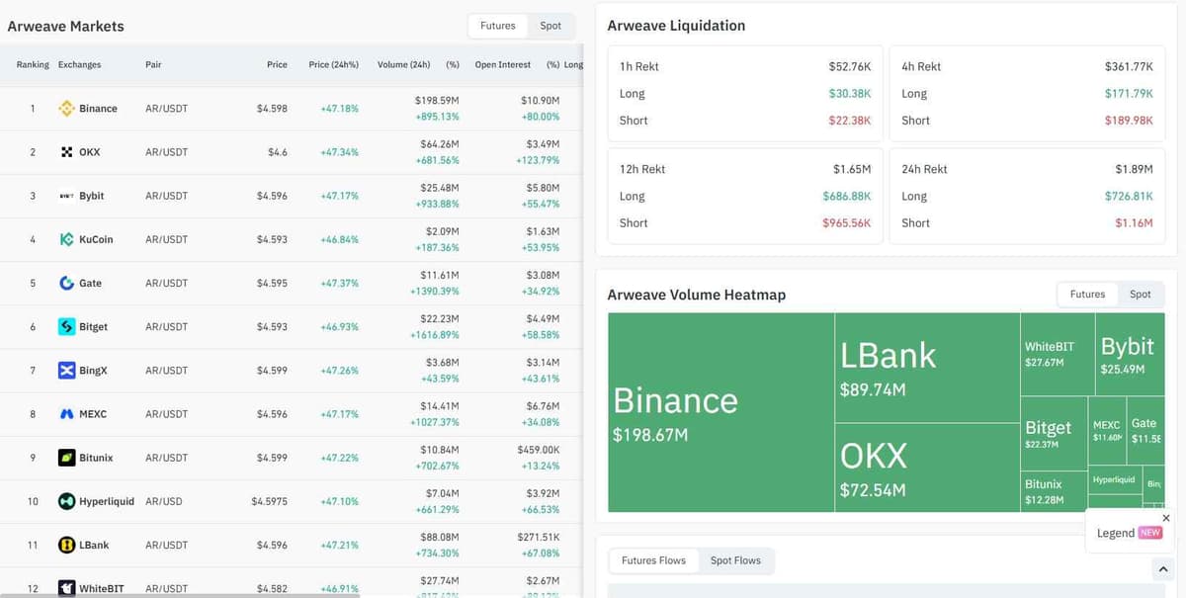Click the 4h Short value $189.98K
The image size is (1186, 598).
(1129, 120)
